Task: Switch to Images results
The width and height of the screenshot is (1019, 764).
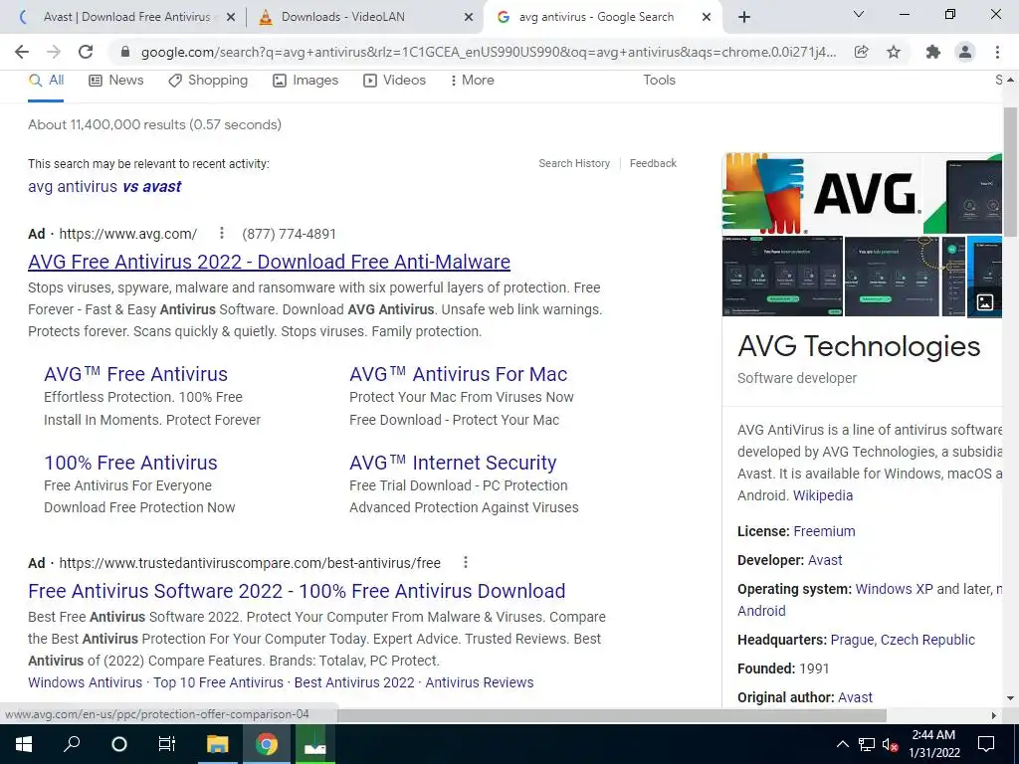Action: (x=306, y=80)
